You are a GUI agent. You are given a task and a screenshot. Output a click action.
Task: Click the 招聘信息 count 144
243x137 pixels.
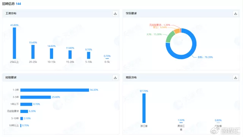[x=18, y=4]
